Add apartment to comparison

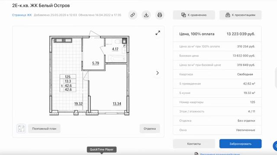(194, 15)
